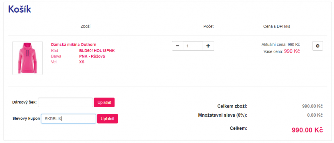
Task: Click the Množstevní sleva (0%) label
Action: (222, 115)
